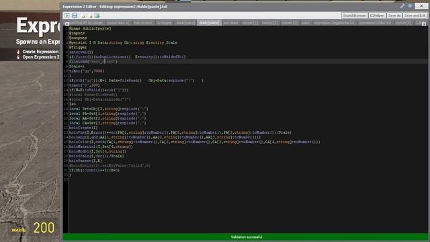Click the @persist declaration line
Viewport: 430px width, 242px height.
123,43
